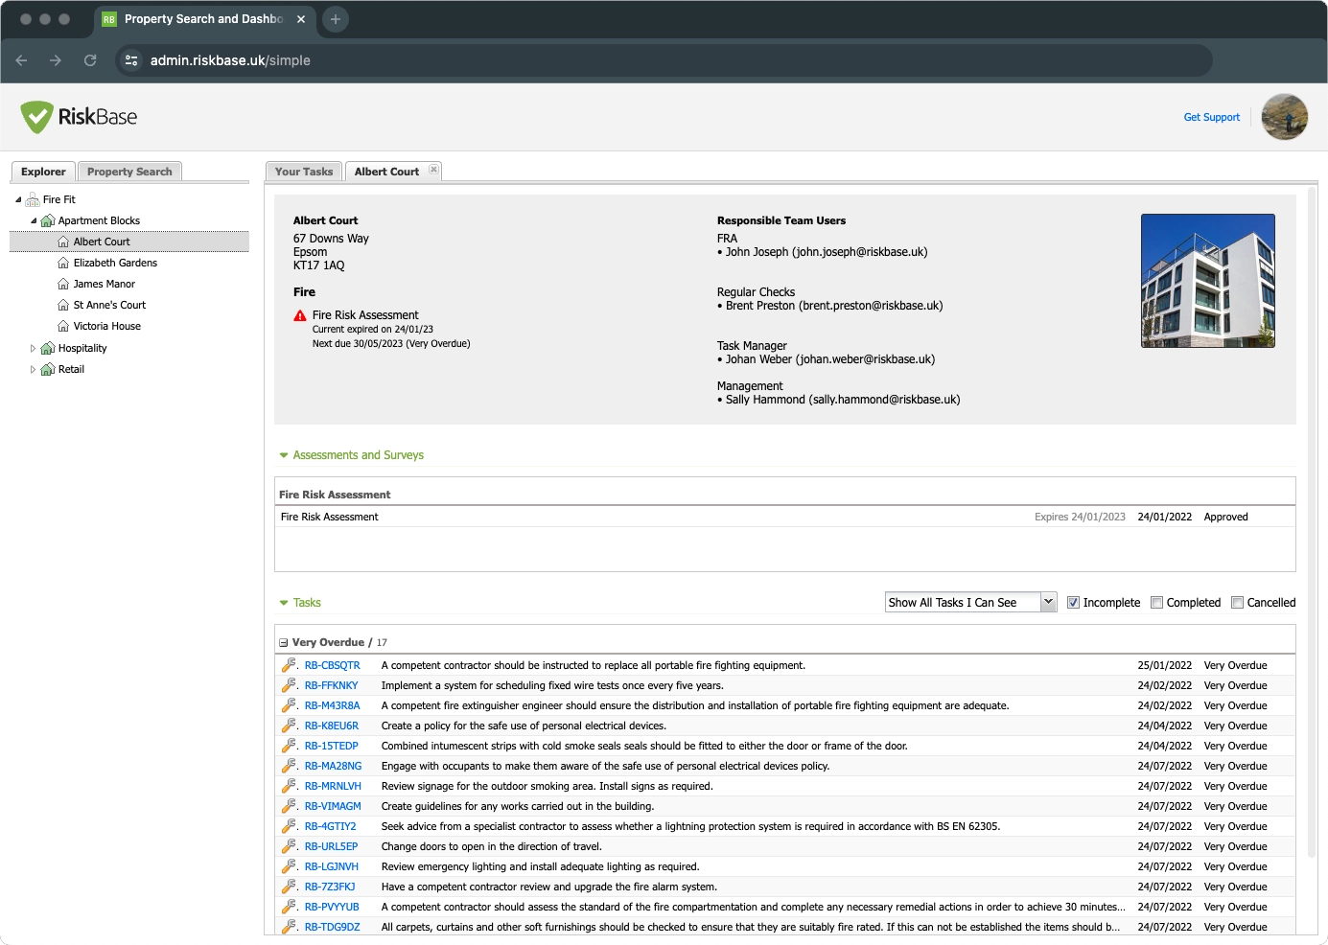Click the Apartment Blocks folder icon

click(48, 220)
